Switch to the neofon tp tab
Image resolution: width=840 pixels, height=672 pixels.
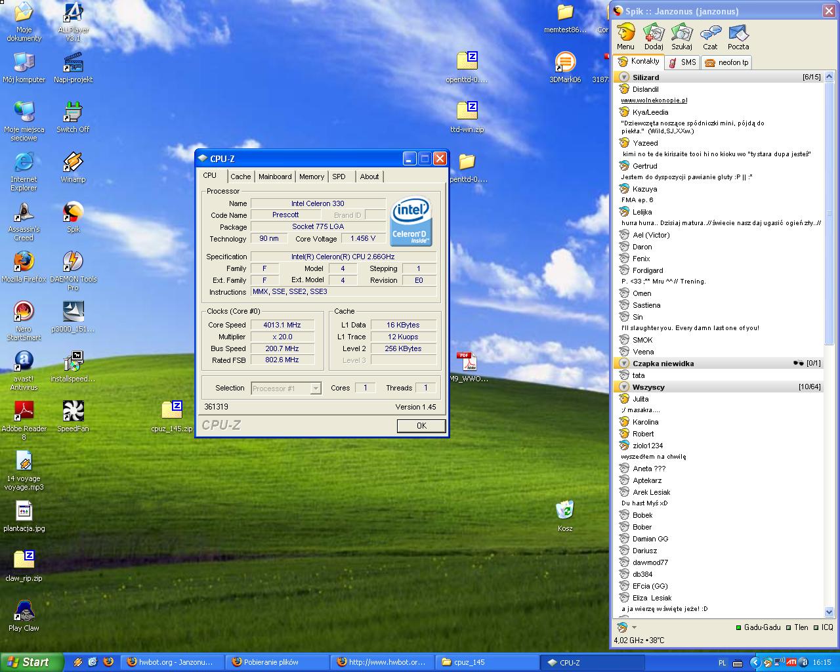pos(726,62)
